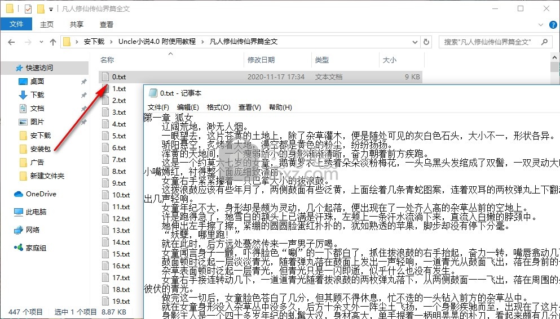
Task: Sort by 修改日期 column header
Action: pos(261,60)
